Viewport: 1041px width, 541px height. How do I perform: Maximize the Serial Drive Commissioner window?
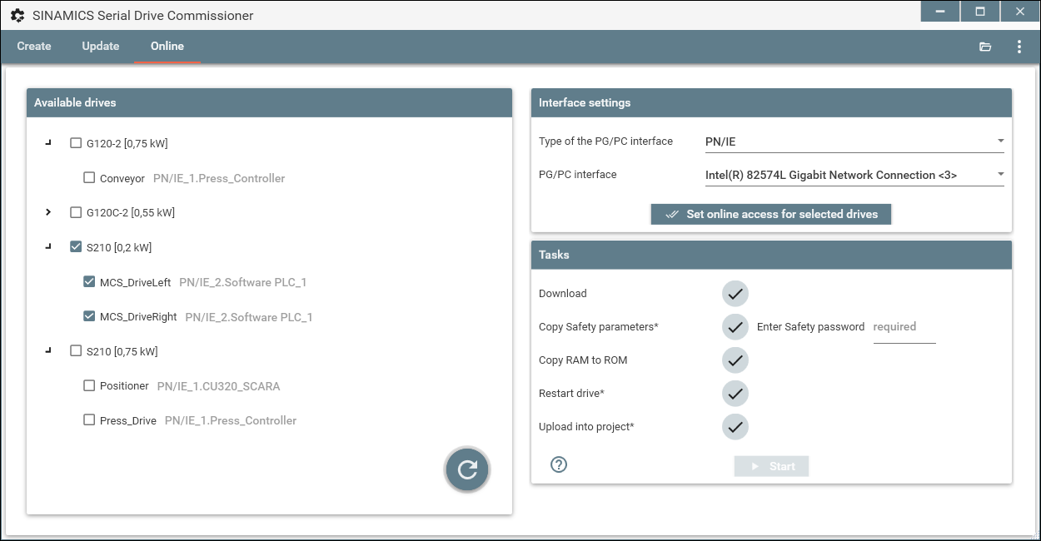click(x=980, y=12)
